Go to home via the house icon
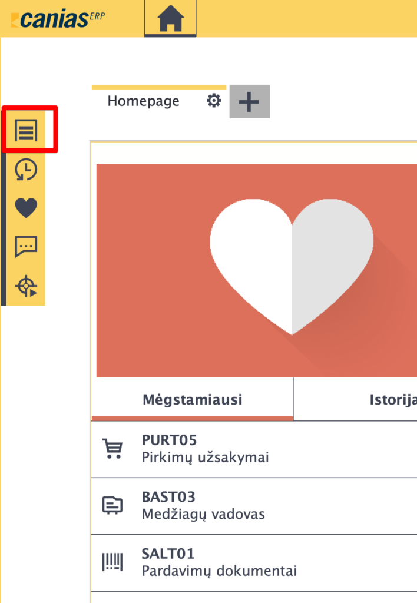The image size is (417, 603). coord(170,19)
